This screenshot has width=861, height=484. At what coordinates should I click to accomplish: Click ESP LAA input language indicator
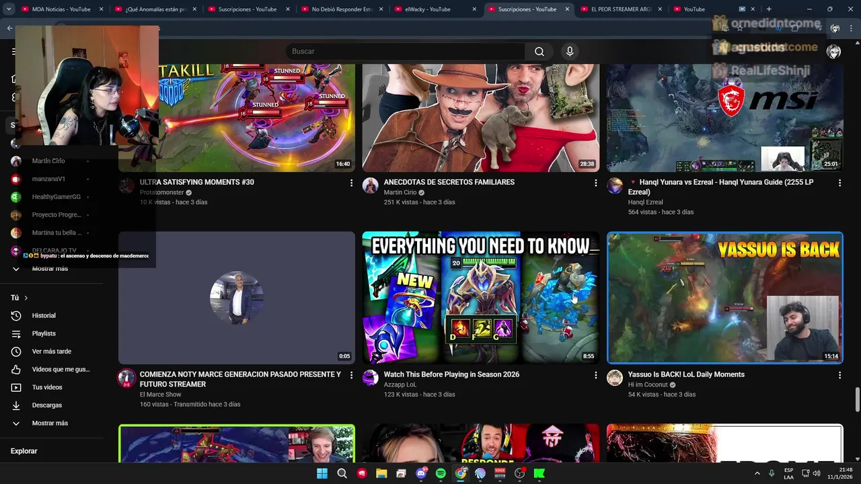click(x=788, y=473)
